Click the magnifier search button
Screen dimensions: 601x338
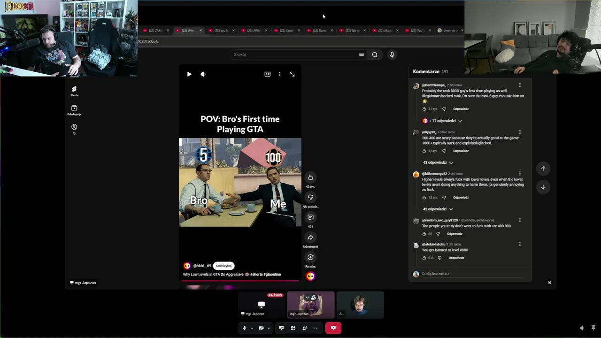click(375, 54)
